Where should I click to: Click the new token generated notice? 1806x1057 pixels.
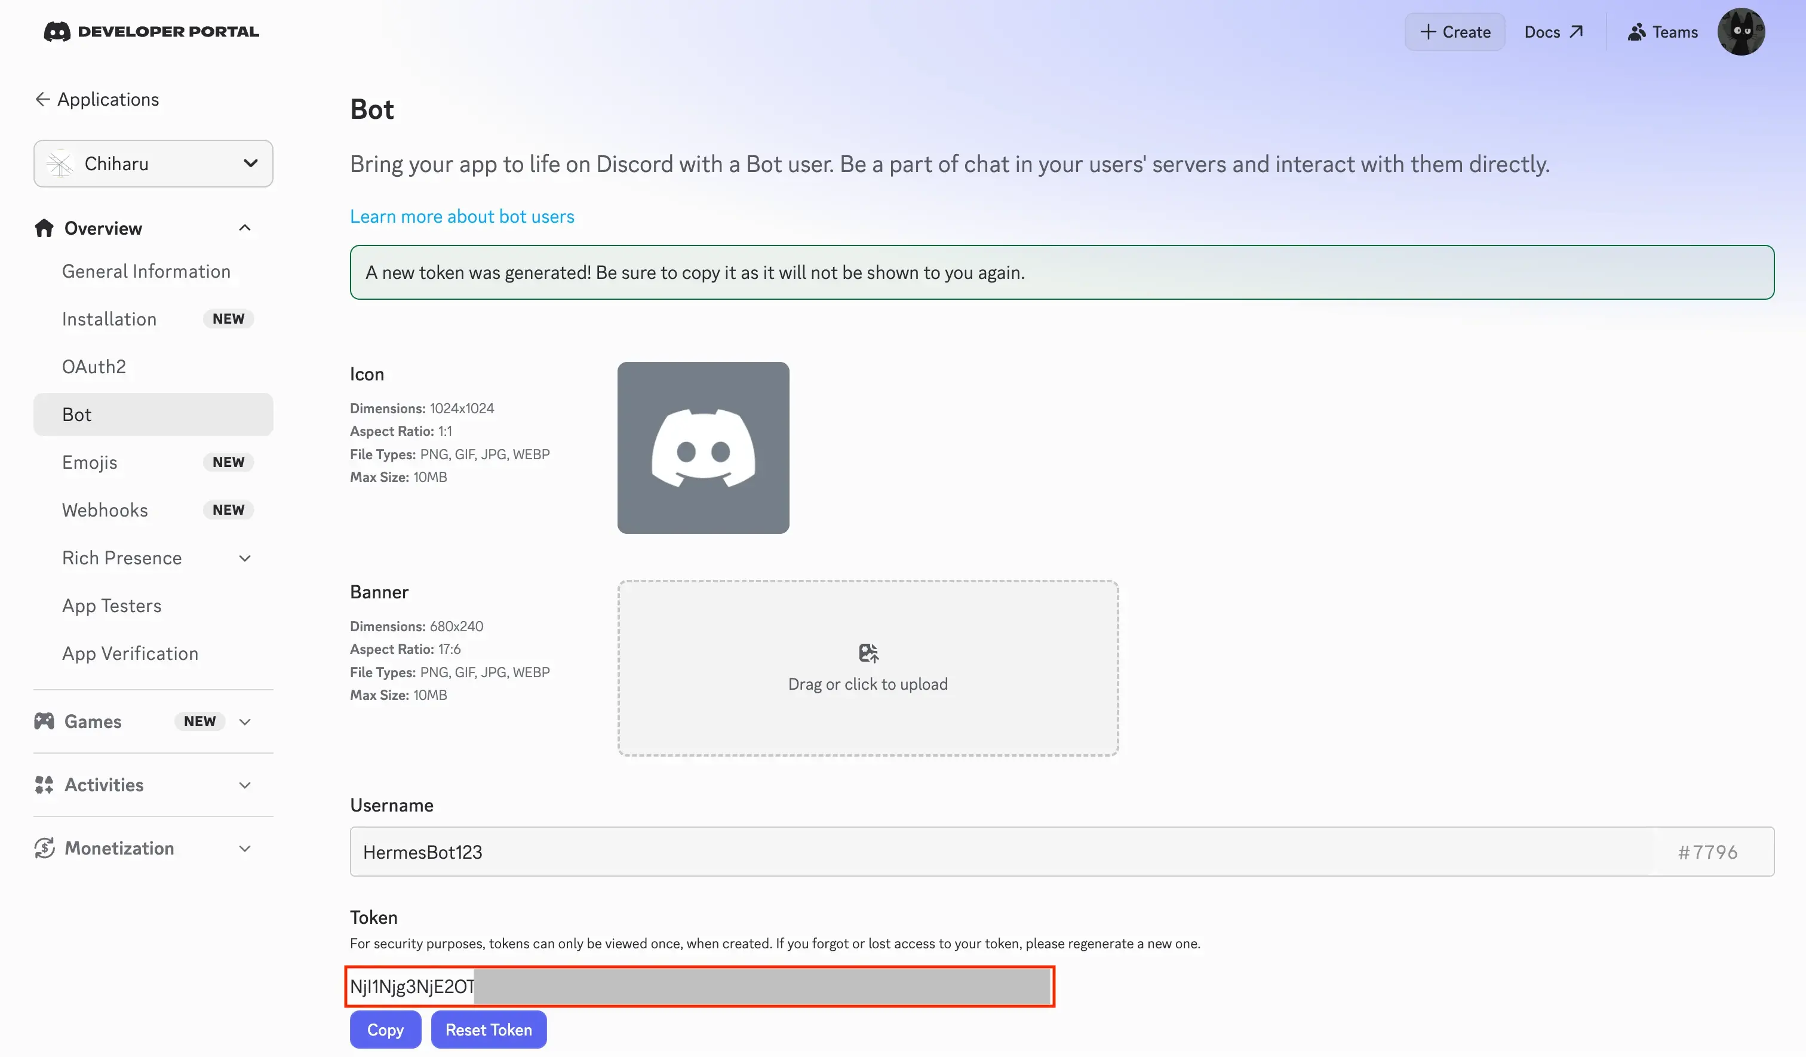click(1061, 272)
